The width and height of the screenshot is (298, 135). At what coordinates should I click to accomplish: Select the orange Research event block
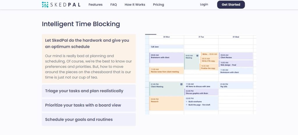166,103
